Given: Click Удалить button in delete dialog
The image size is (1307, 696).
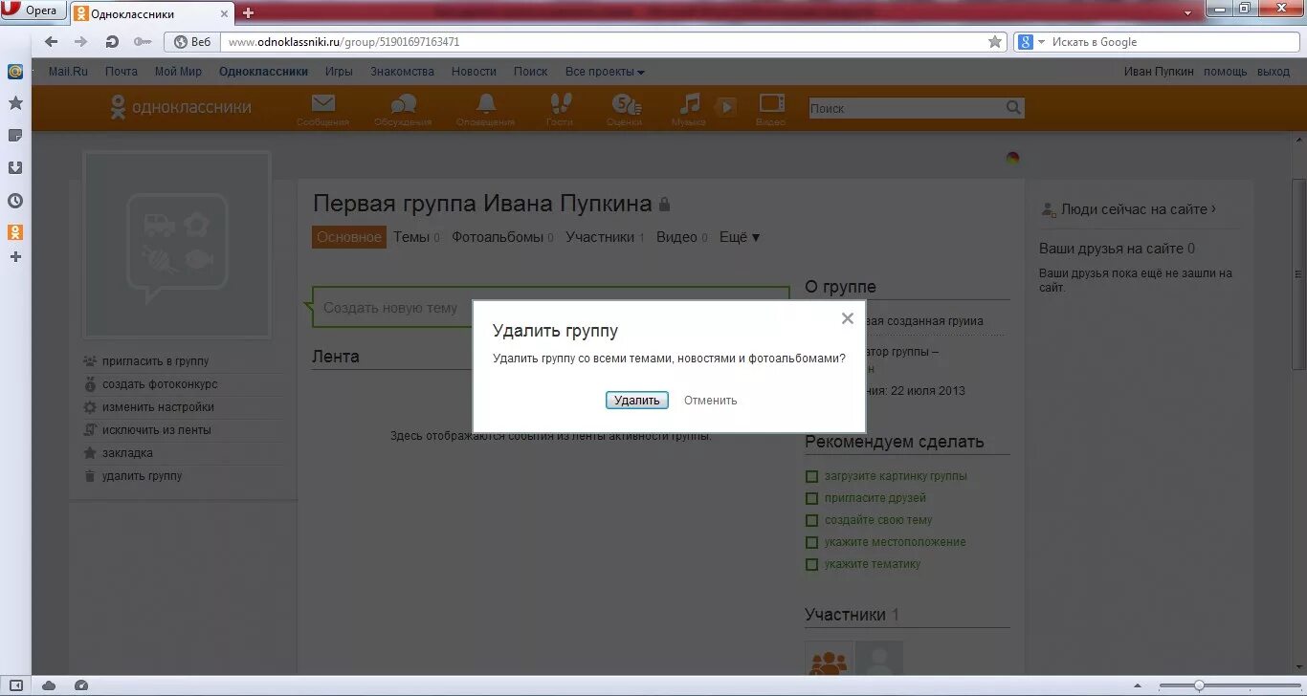Looking at the screenshot, I should tap(637, 401).
